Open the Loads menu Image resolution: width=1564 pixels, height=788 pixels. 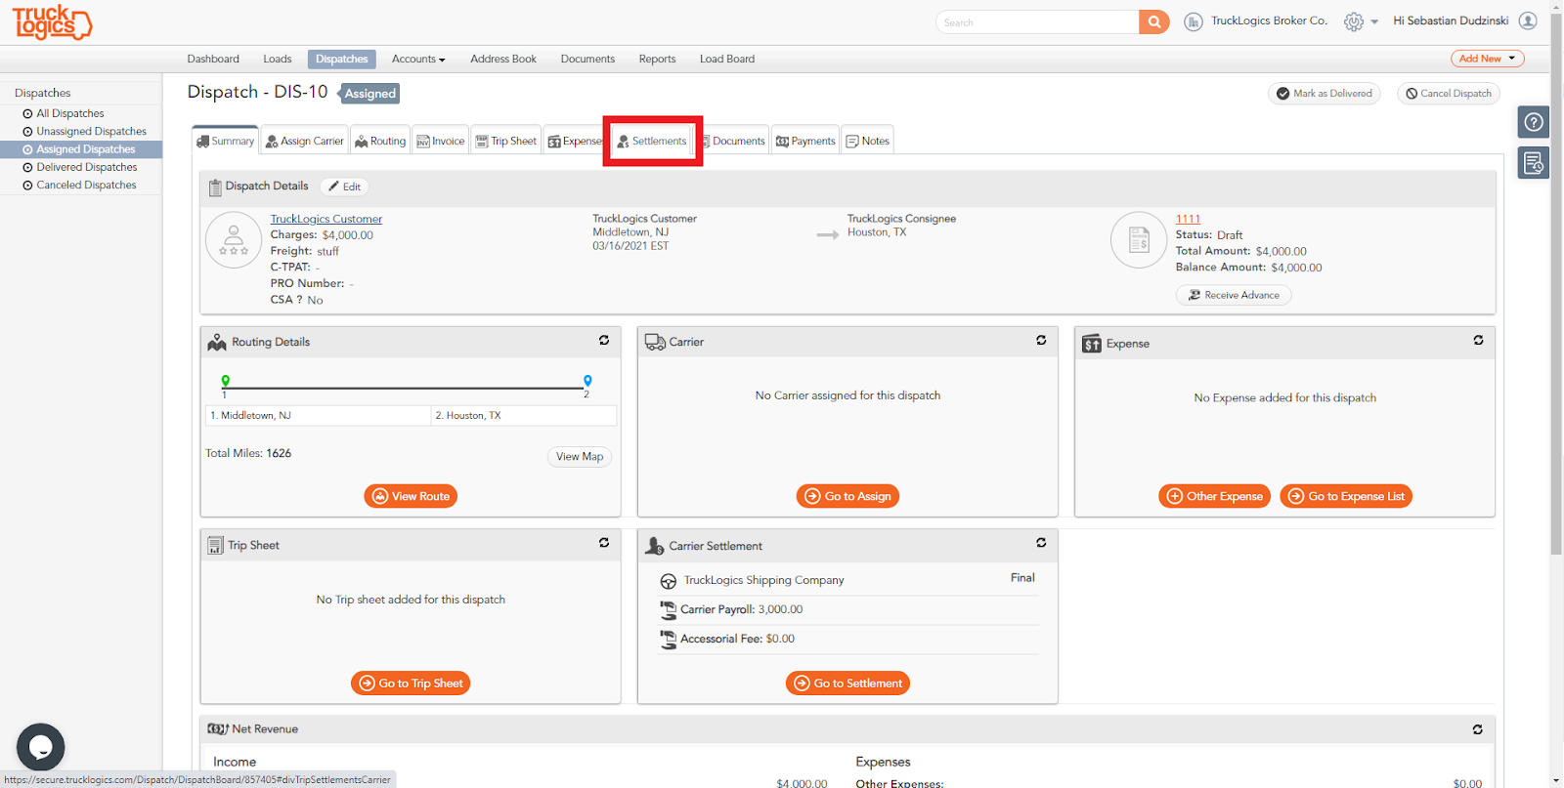tap(278, 60)
